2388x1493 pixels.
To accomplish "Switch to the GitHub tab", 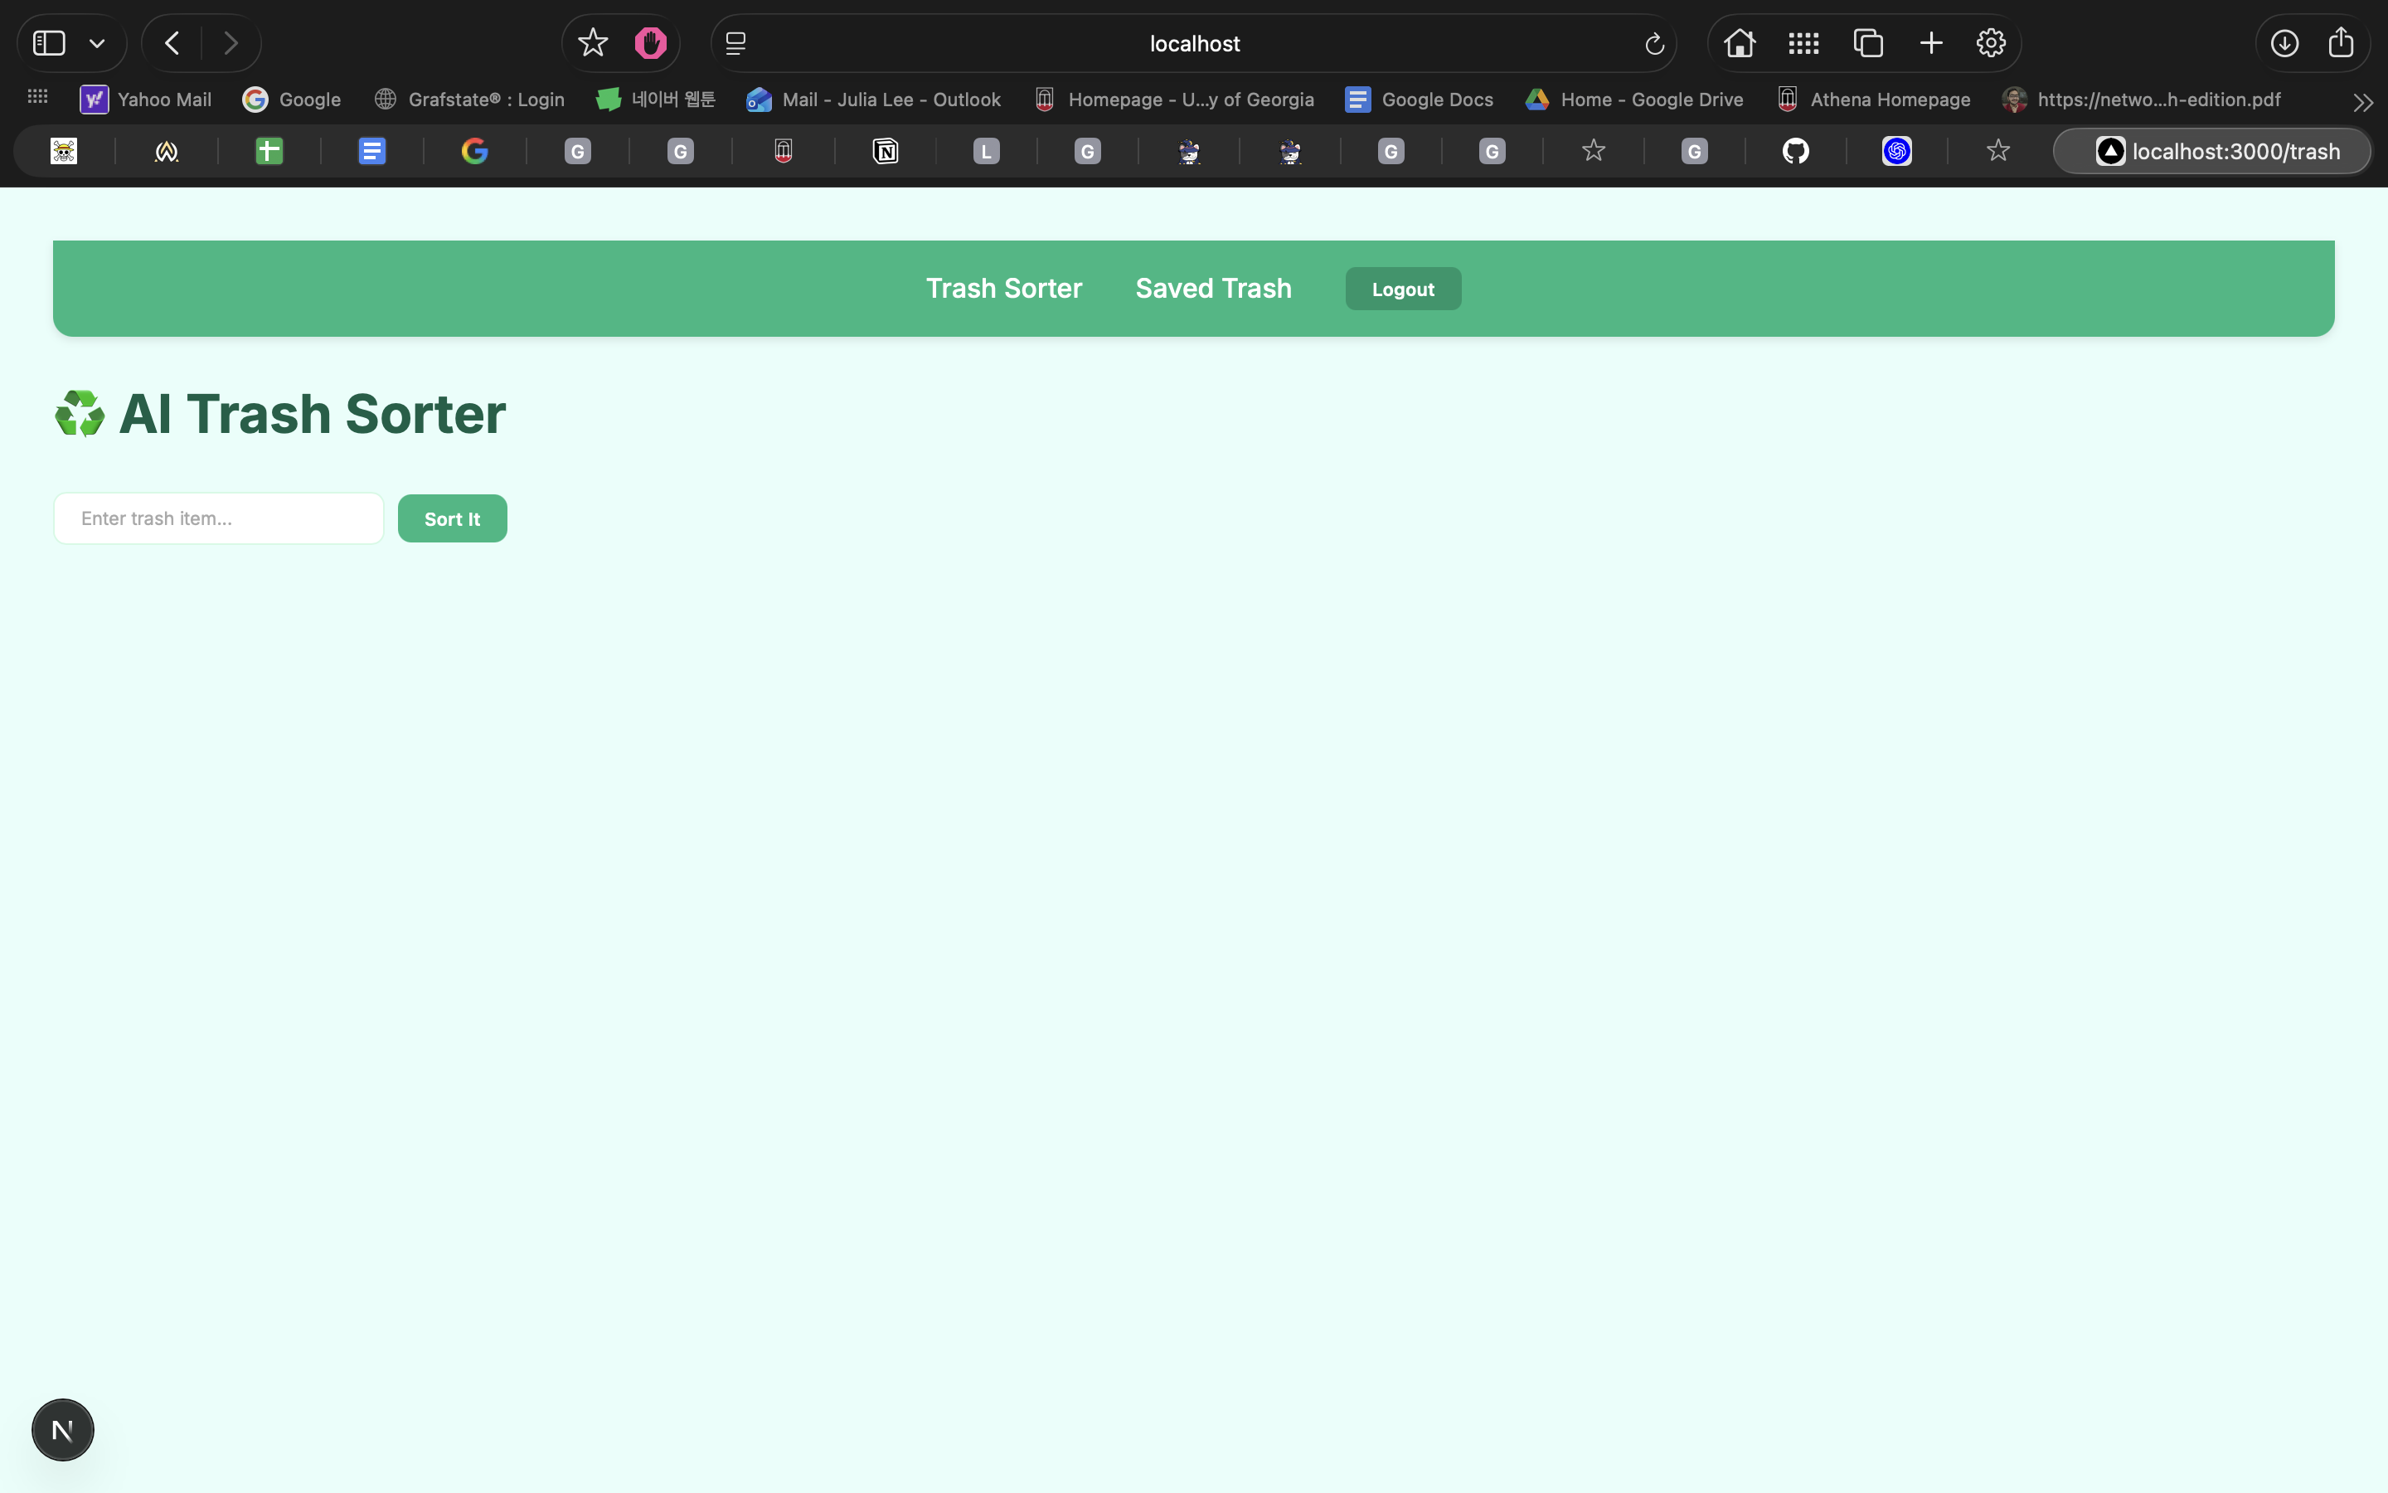I will point(1795,151).
